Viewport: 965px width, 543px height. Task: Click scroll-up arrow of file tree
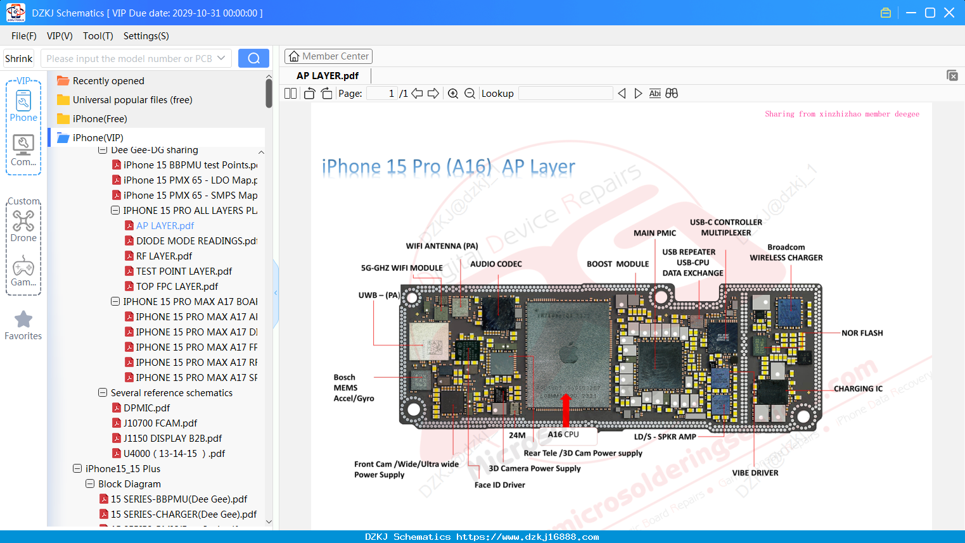(269, 77)
